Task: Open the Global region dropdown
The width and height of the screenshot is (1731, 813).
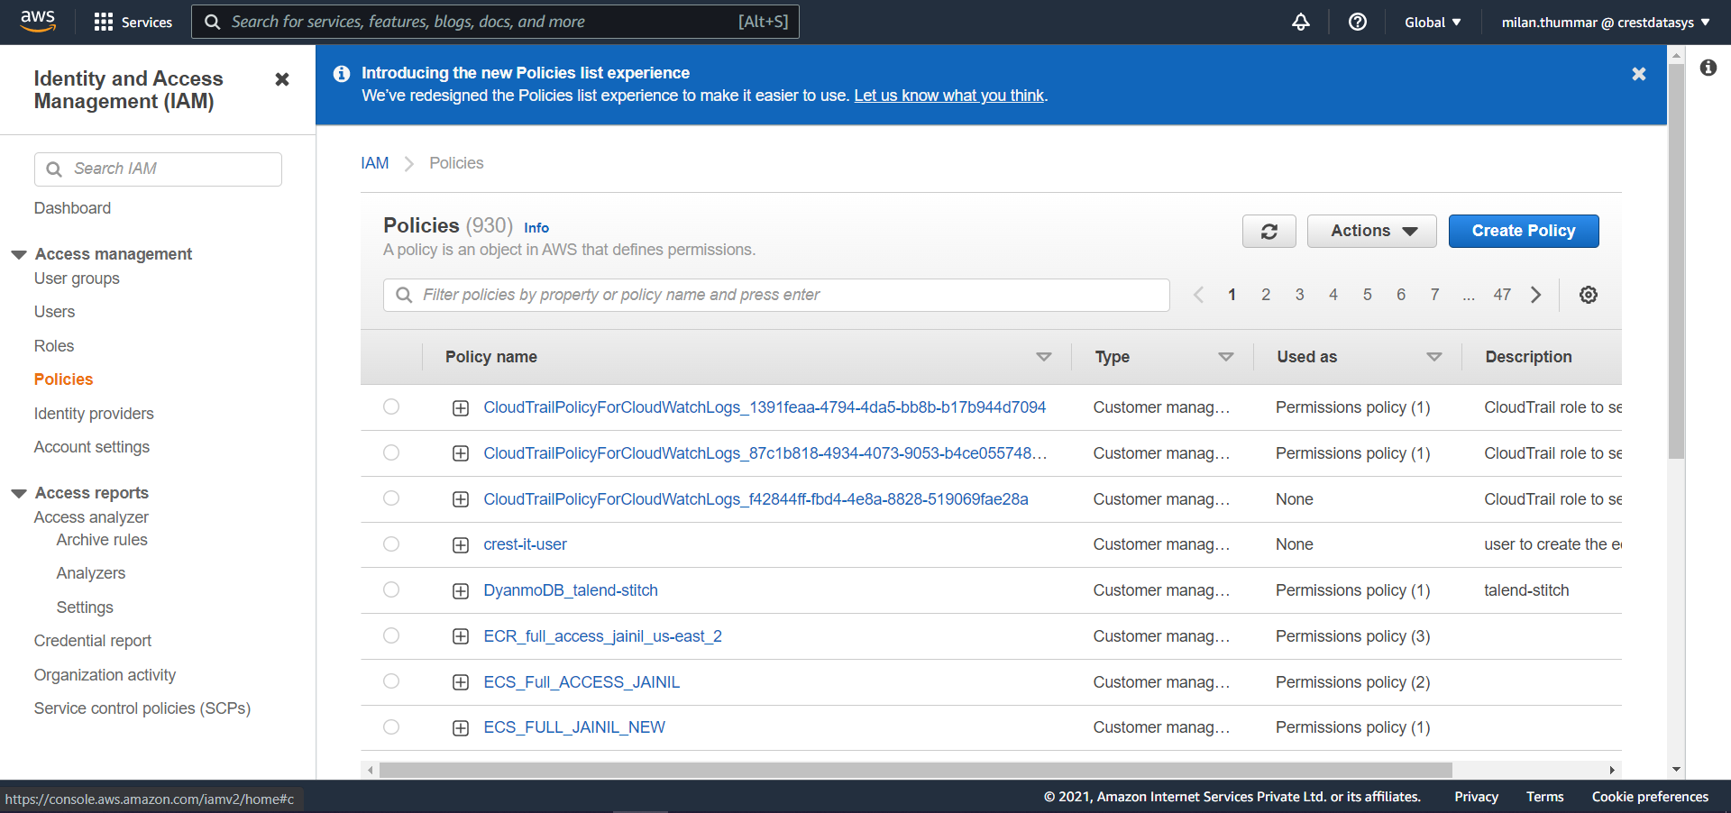Action: 1433,23
